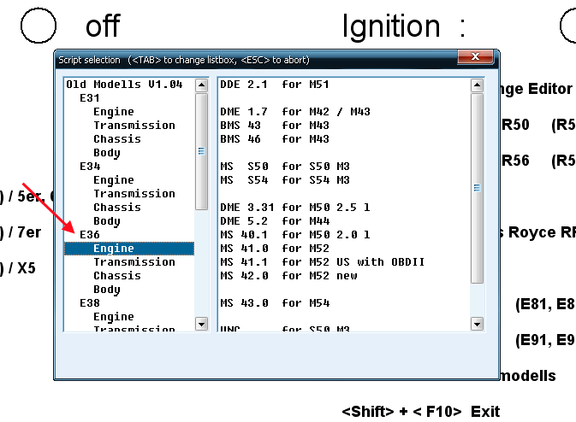Image resolution: width=576 pixels, height=422 pixels.
Task: Select the E31 model entry
Action: [x=90, y=98]
